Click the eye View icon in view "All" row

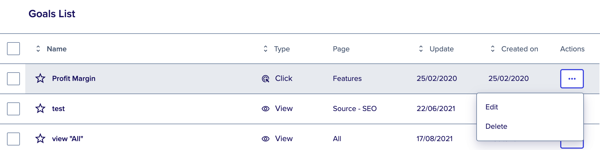266,139
